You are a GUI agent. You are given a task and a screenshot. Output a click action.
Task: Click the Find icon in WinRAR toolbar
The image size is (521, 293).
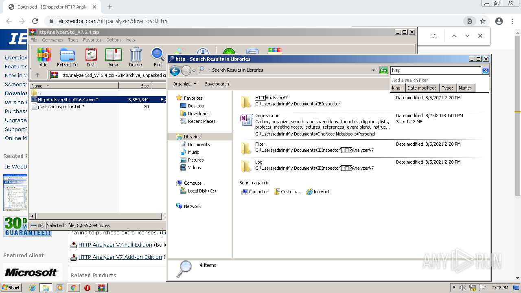[x=158, y=57]
